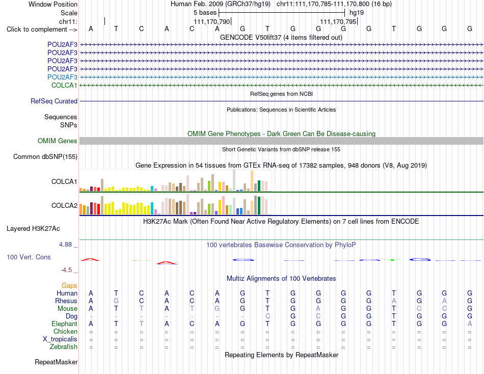Click the GENCODE V50lift37 track title

point(281,38)
